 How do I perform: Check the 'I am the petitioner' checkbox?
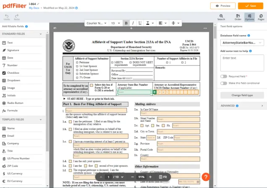click(70, 122)
